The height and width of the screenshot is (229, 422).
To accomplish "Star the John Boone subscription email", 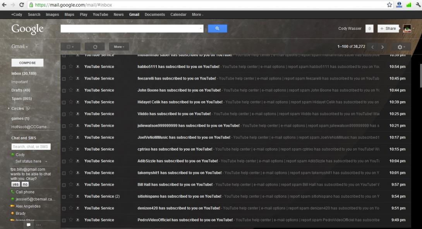I will 71,90.
